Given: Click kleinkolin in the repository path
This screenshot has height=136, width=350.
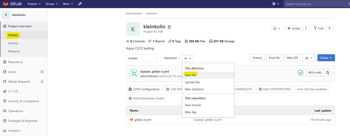Looking at the screenshot, I should click(170, 58).
